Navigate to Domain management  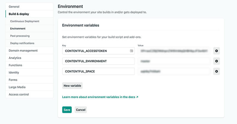[23, 51]
